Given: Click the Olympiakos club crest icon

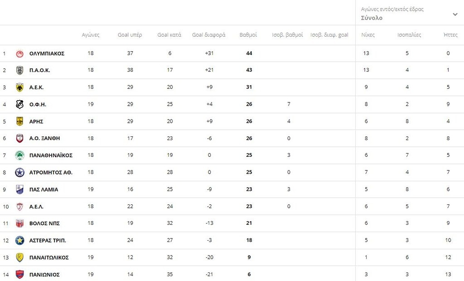Looking at the screenshot, I should coord(19,53).
